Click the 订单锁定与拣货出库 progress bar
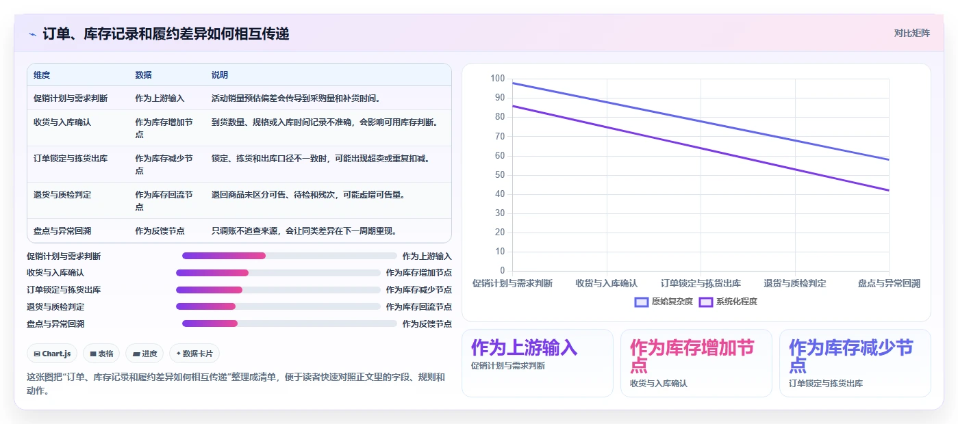The height and width of the screenshot is (424, 958). (x=278, y=290)
